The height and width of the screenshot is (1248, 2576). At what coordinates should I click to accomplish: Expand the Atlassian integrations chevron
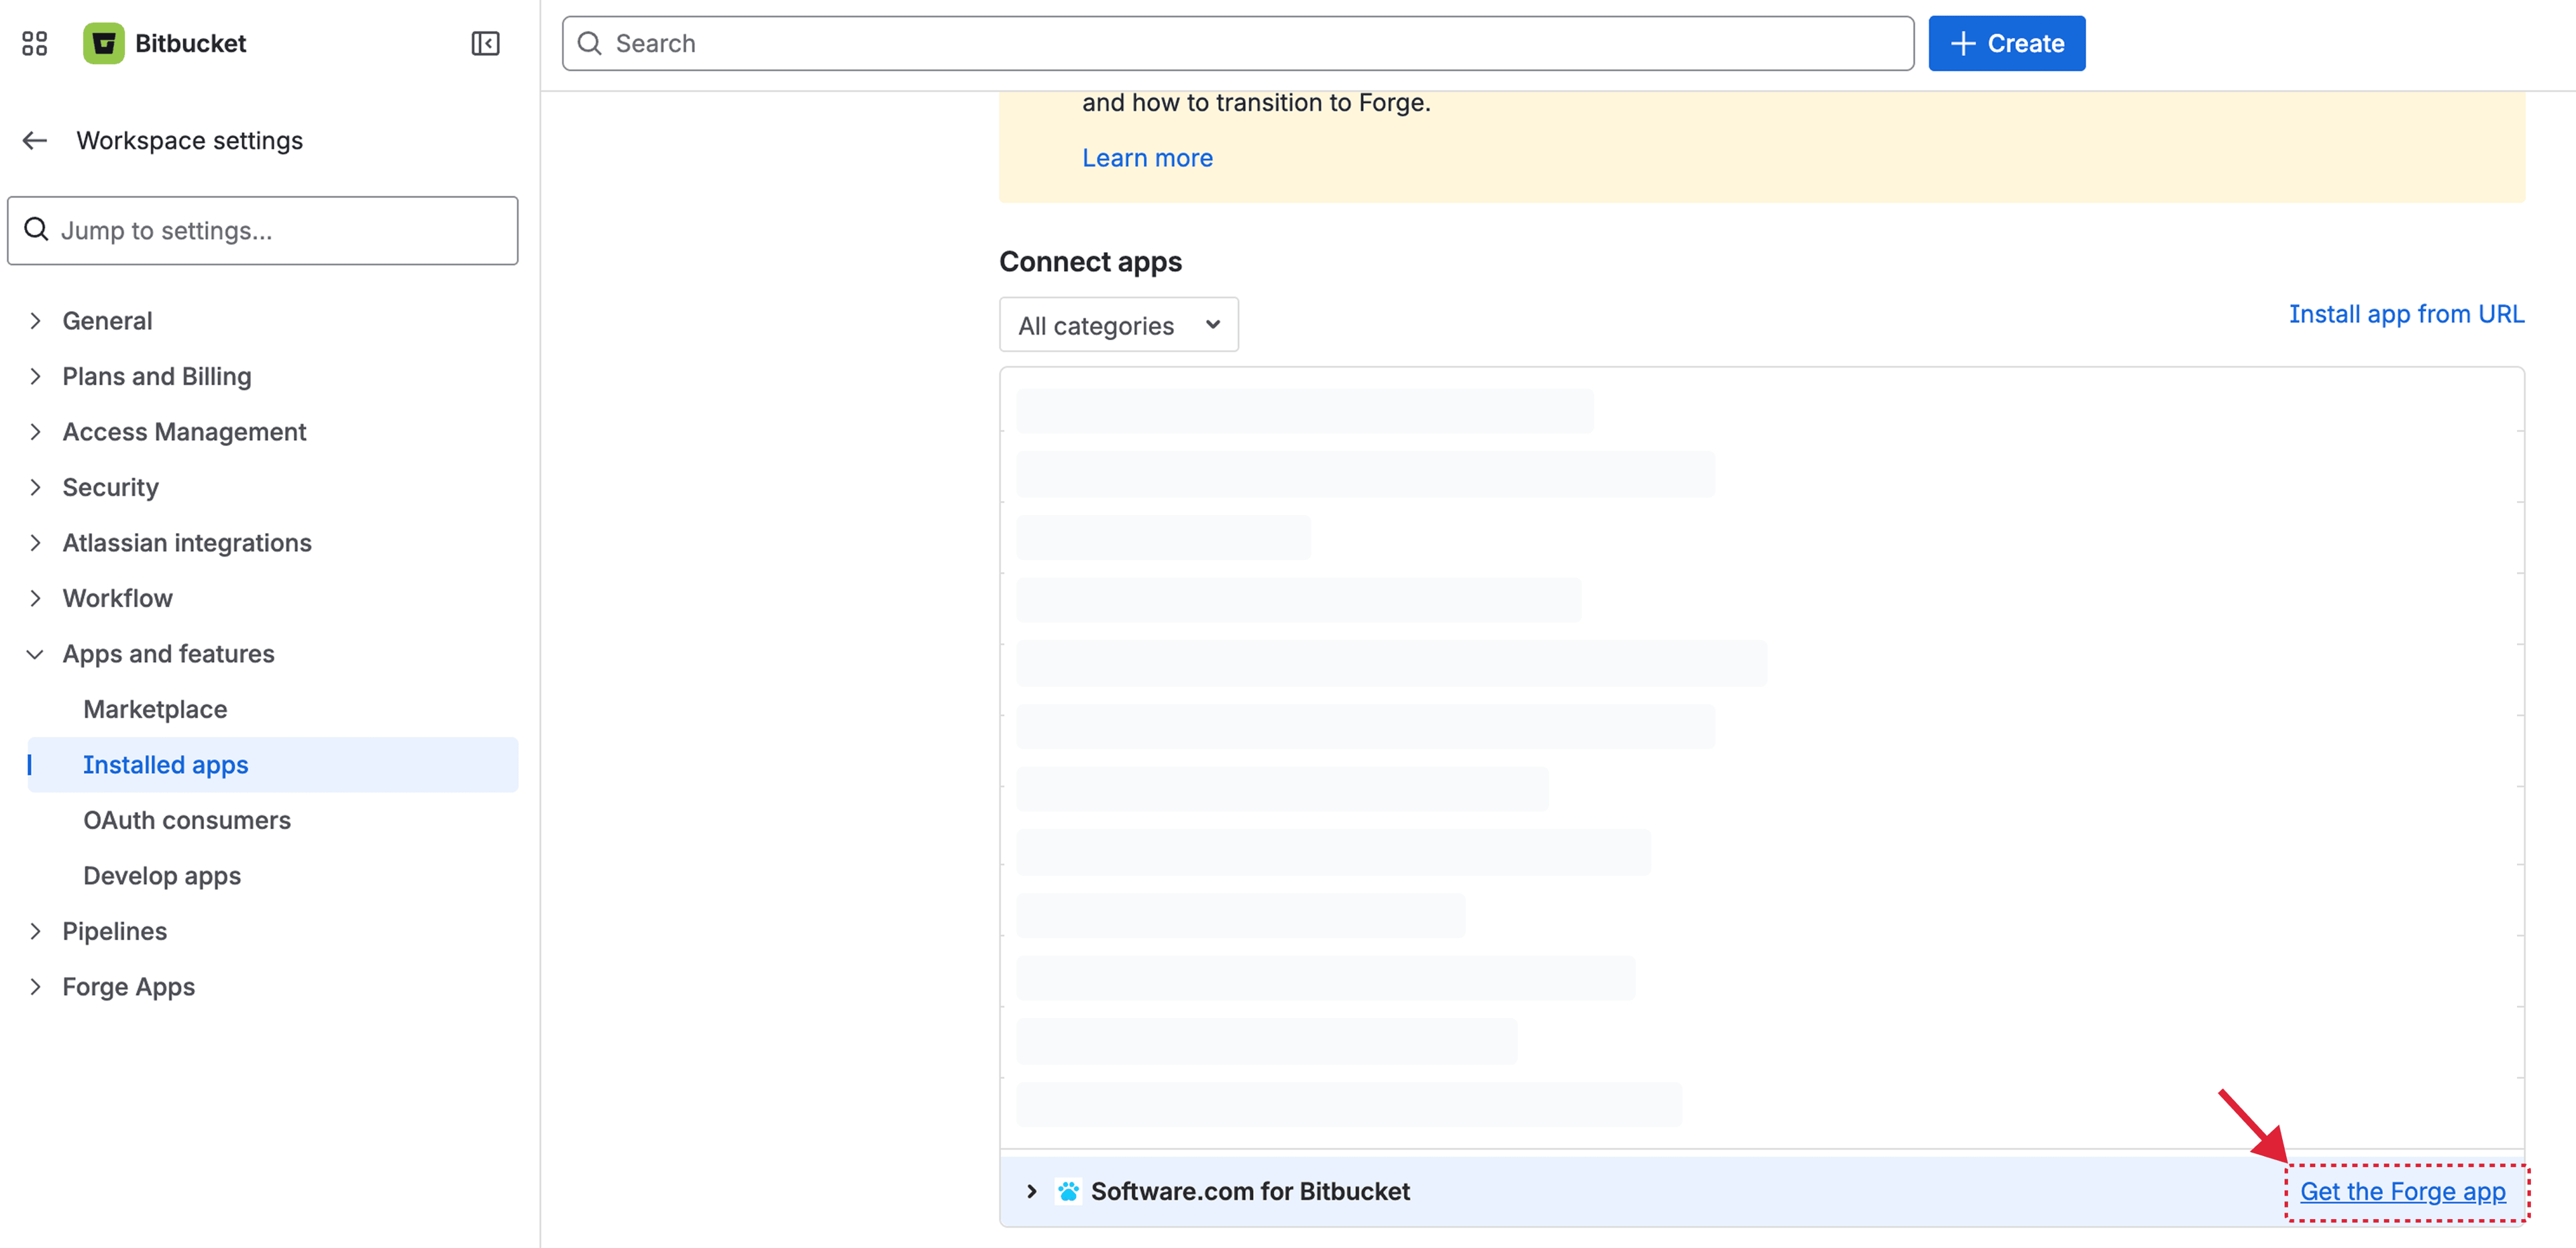pos(35,542)
